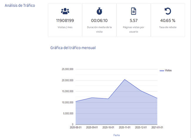
Task: Click the 'Tasa de rebote' label
Action: [x=168, y=27]
